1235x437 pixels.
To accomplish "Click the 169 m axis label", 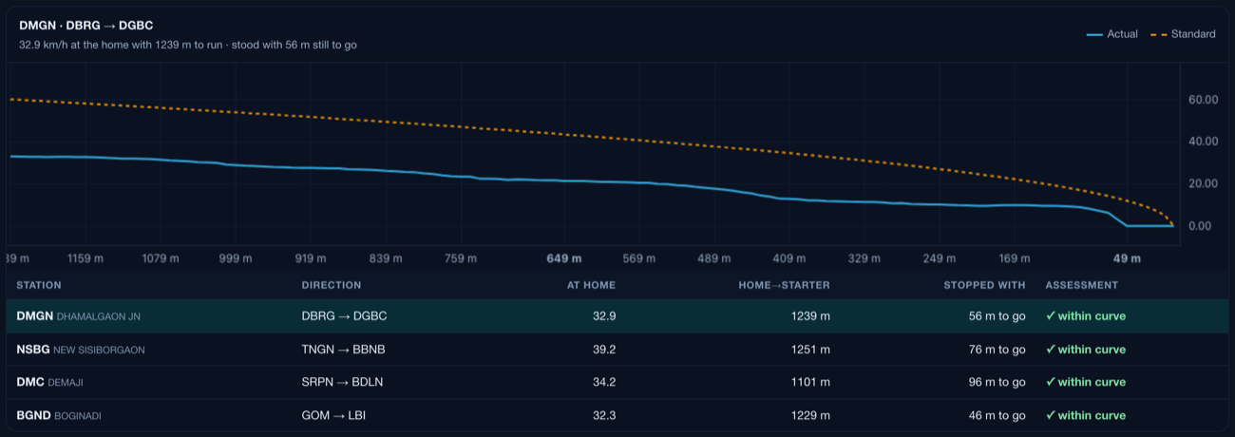I will point(1015,258).
